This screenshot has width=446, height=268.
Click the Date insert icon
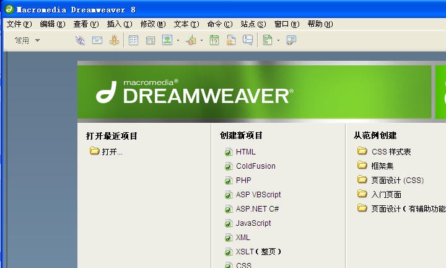pos(214,40)
